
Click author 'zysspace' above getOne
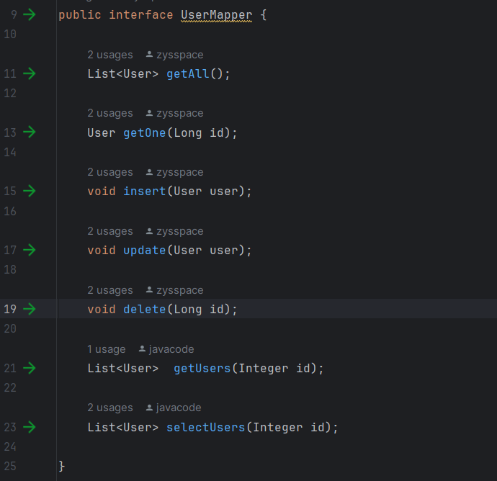[x=174, y=114]
